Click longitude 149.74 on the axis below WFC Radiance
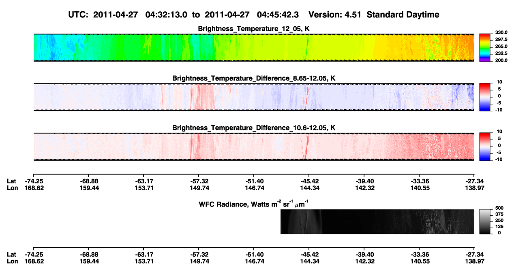Viewport: 527px width, 270px height. pyautogui.click(x=199, y=261)
